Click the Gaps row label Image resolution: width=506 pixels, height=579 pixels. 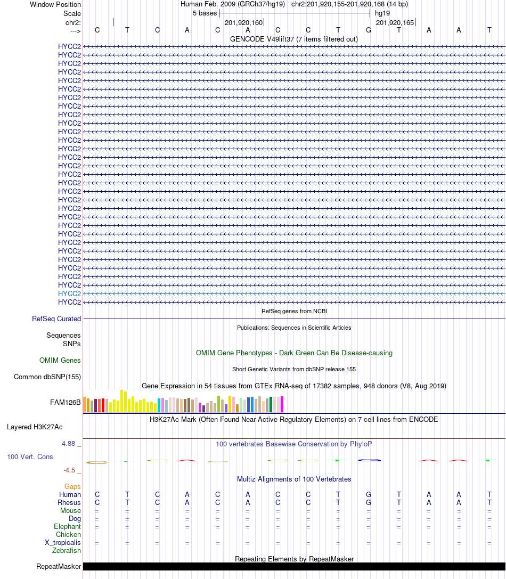click(72, 487)
